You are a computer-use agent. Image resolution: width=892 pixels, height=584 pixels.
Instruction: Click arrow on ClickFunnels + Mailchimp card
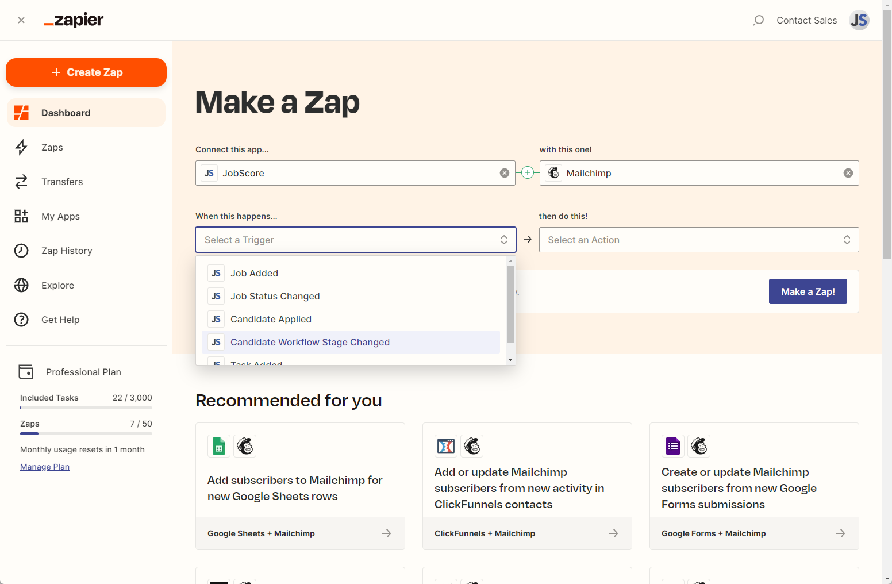613,533
